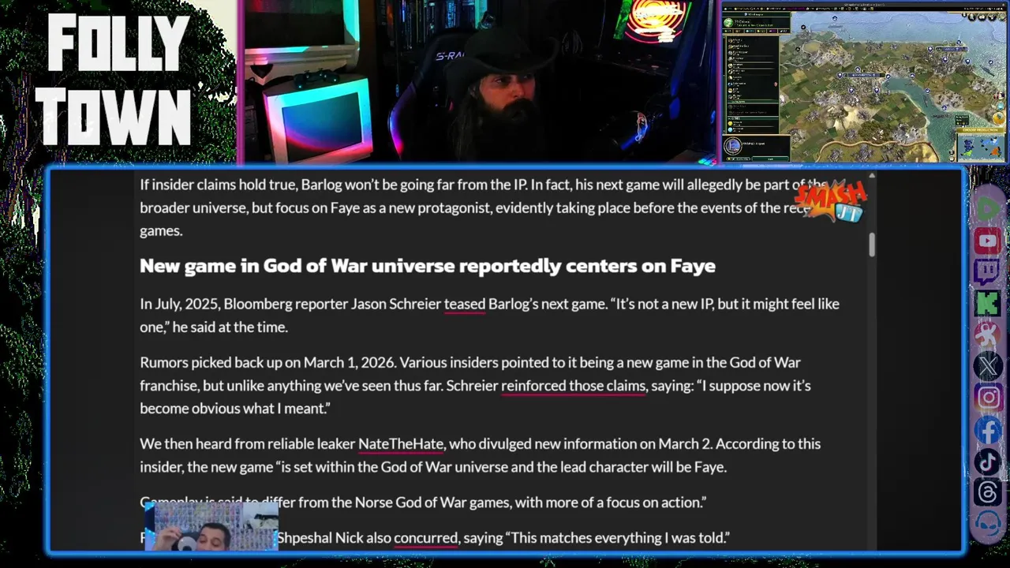Follow the 'teased' hyperlink
The height and width of the screenshot is (568, 1010).
[x=465, y=304]
